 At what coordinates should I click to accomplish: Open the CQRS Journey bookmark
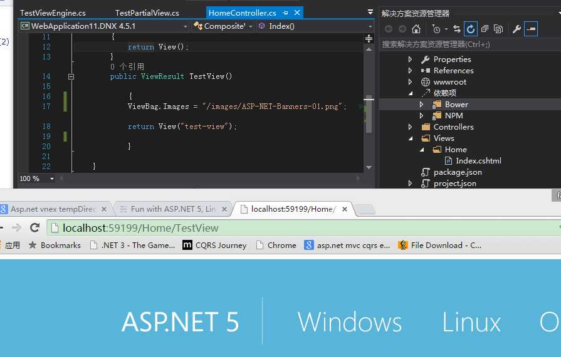click(214, 245)
